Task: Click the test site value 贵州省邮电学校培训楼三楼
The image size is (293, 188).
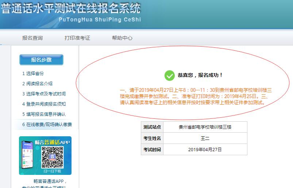Action: pos(205,127)
